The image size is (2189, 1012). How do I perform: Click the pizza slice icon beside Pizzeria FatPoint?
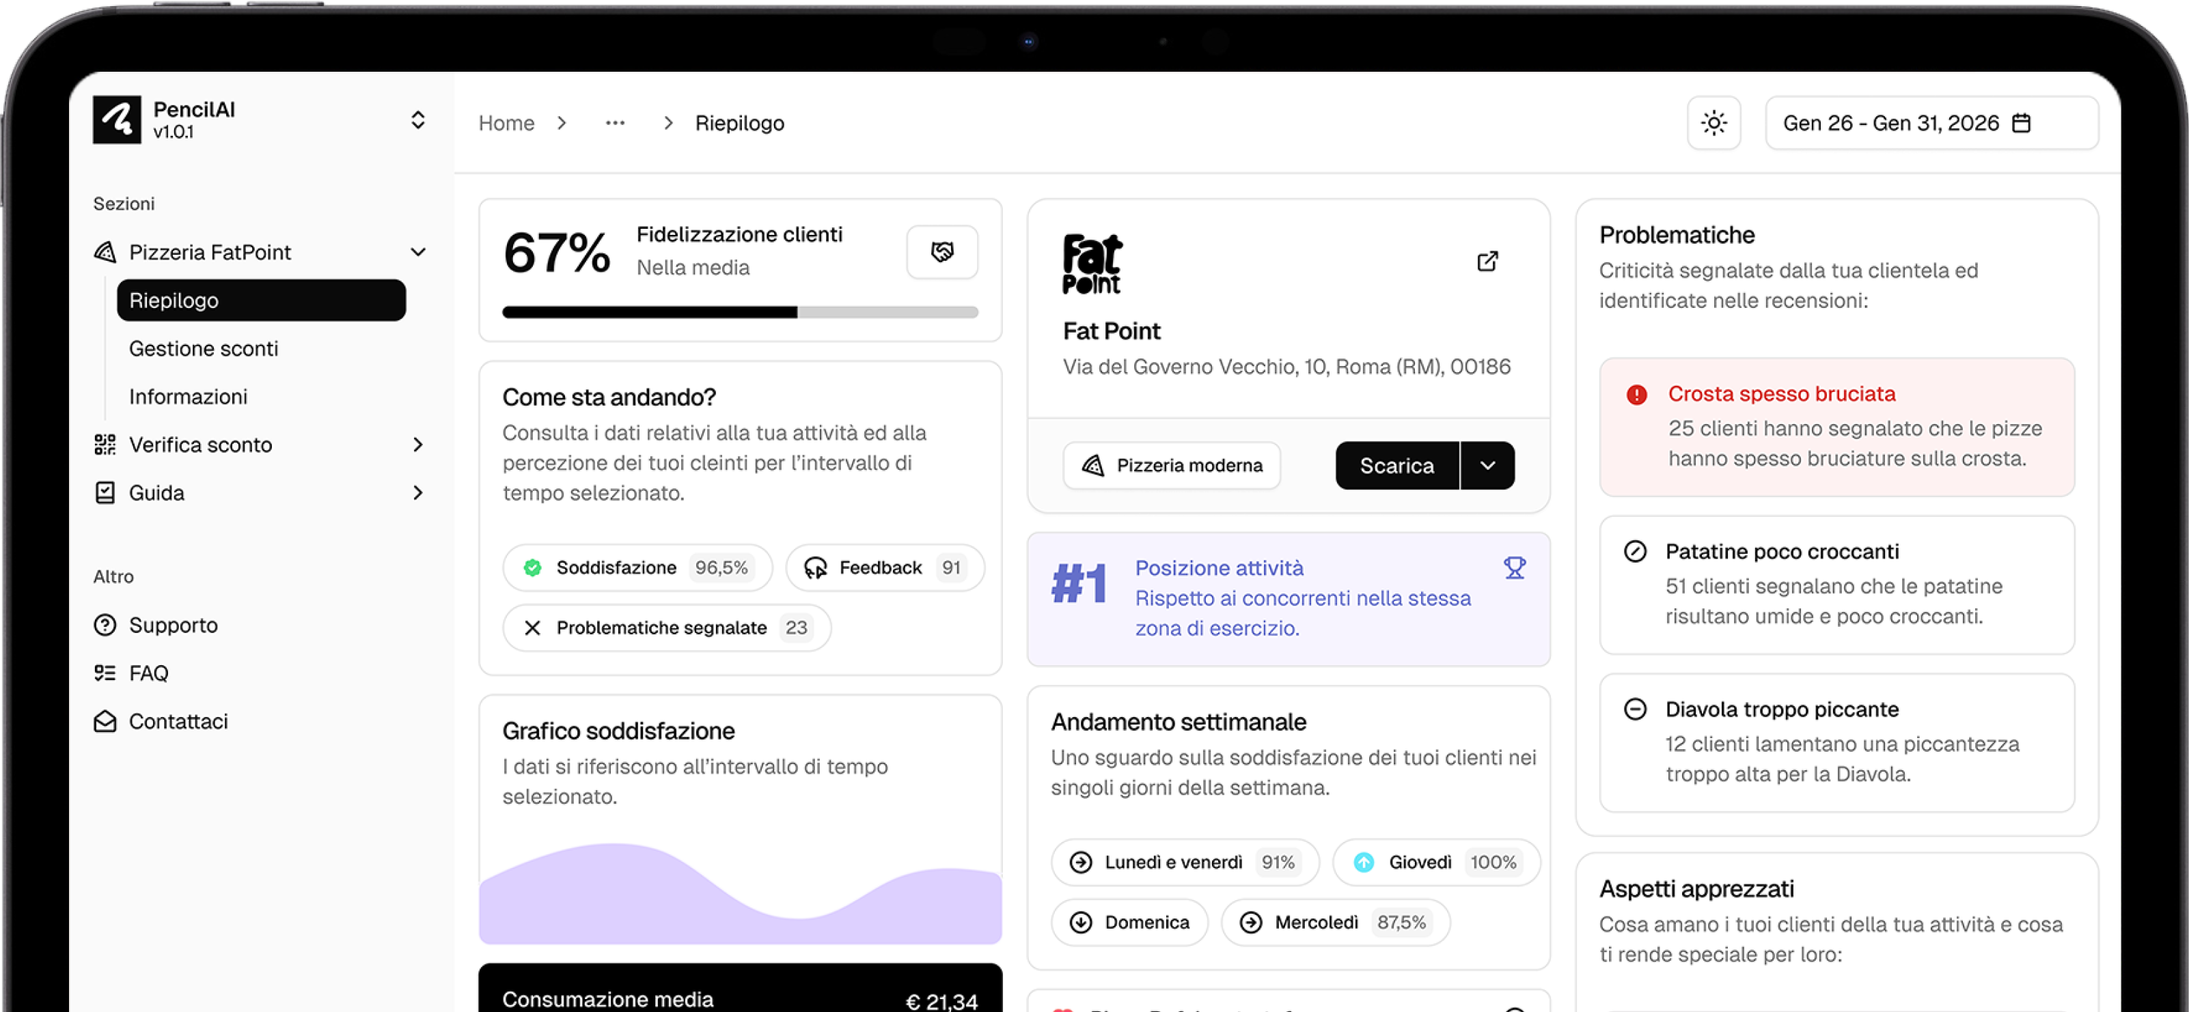[x=105, y=252]
